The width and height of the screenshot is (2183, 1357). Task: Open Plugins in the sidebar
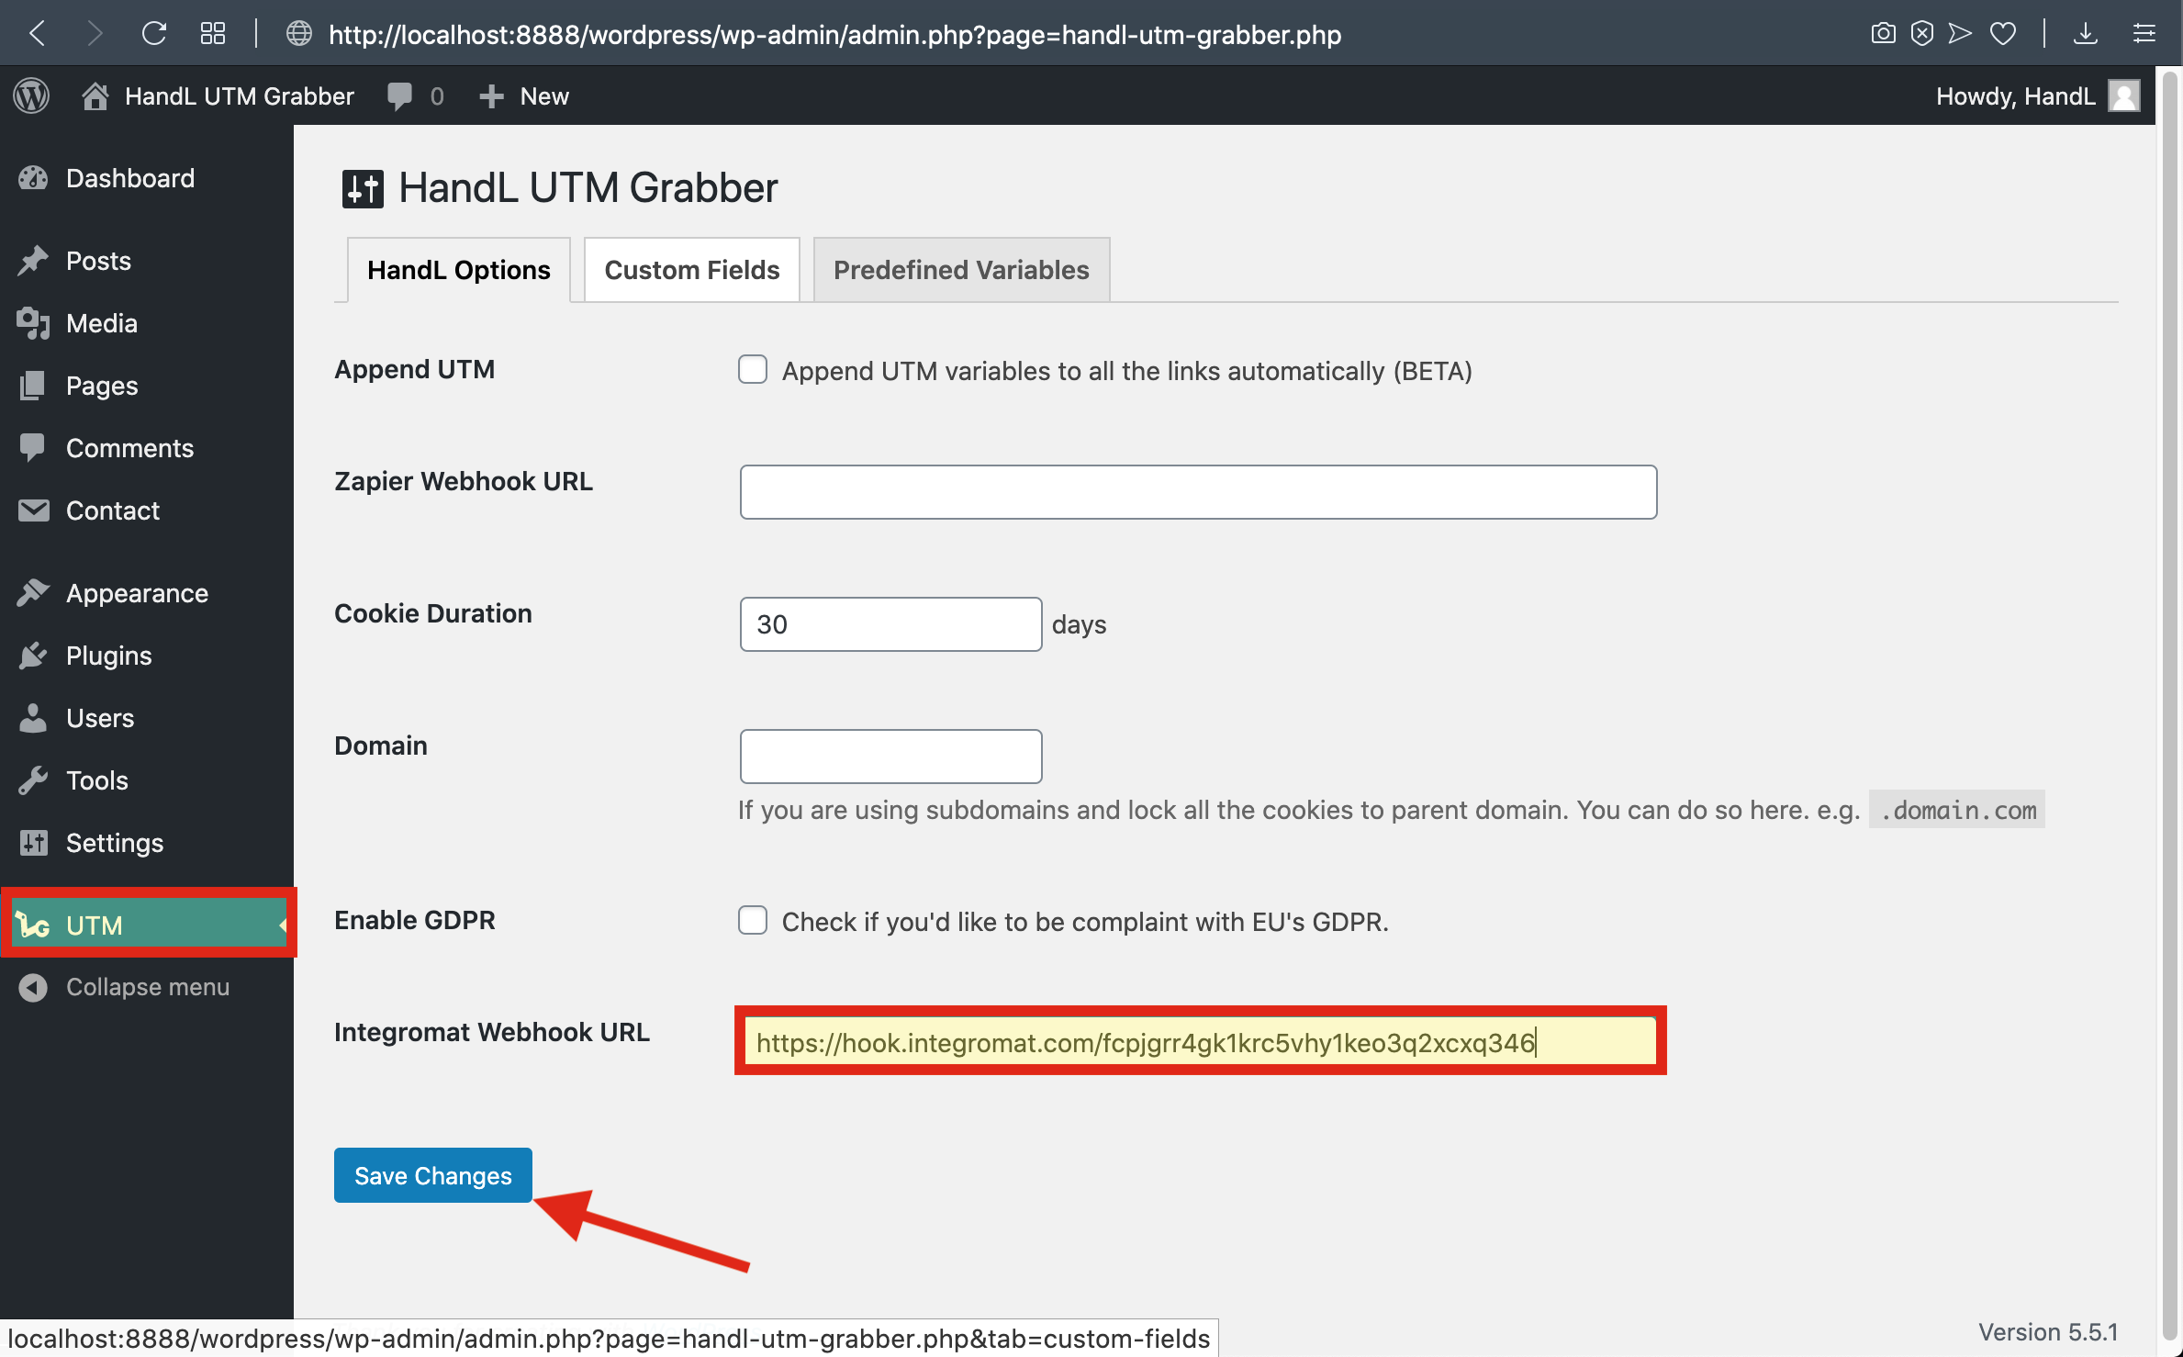pyautogui.click(x=108, y=656)
